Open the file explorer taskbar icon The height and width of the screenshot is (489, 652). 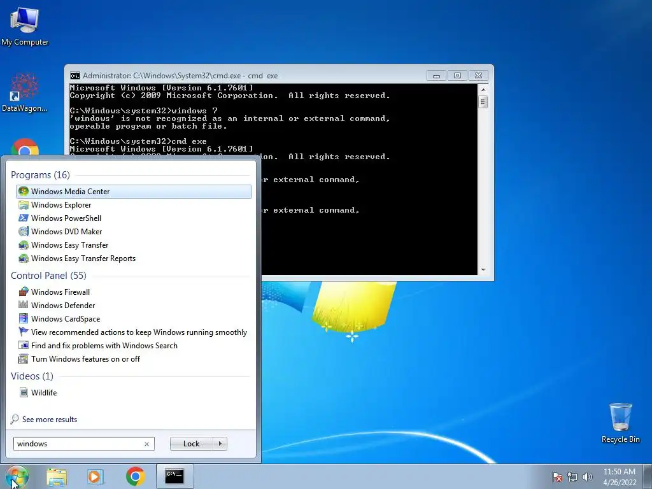[57, 476]
